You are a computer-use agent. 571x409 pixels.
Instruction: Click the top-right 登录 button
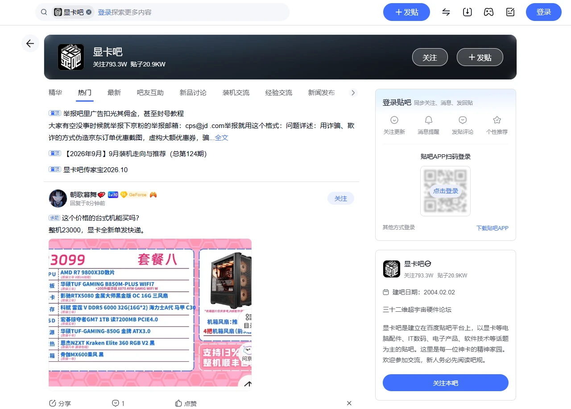coord(544,12)
